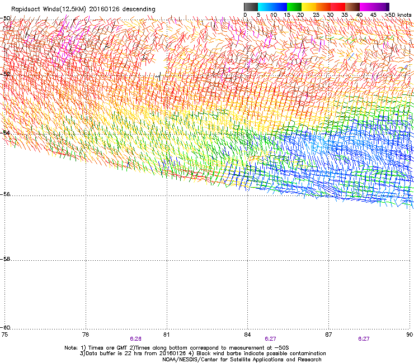Viewport: 414px width, 363px height.
Task: Click the latitude label '-60'
Action: point(5,327)
